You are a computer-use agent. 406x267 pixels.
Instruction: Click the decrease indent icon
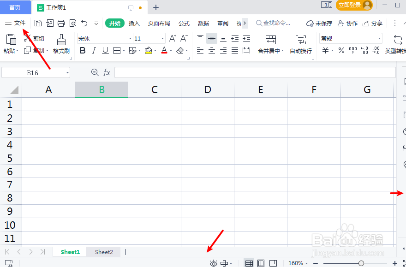pyautogui.click(x=235, y=39)
